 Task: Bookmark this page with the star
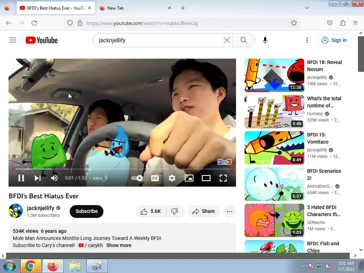tap(294, 23)
